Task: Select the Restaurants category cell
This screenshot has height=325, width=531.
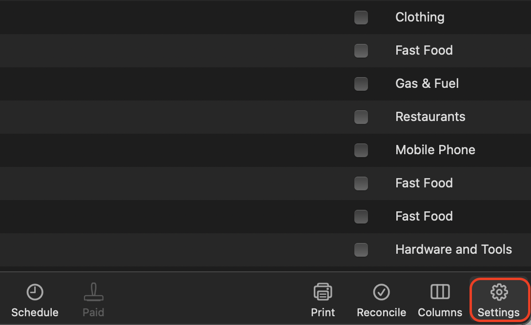Action: [430, 117]
